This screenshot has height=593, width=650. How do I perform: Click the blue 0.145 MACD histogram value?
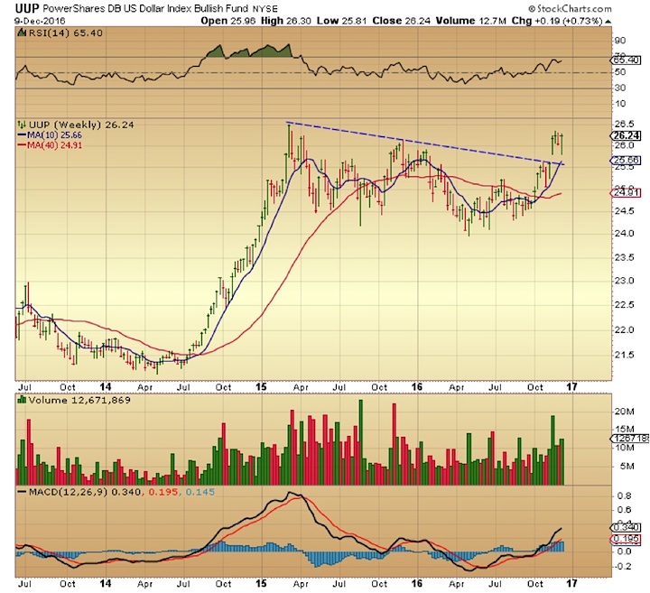[x=200, y=492]
